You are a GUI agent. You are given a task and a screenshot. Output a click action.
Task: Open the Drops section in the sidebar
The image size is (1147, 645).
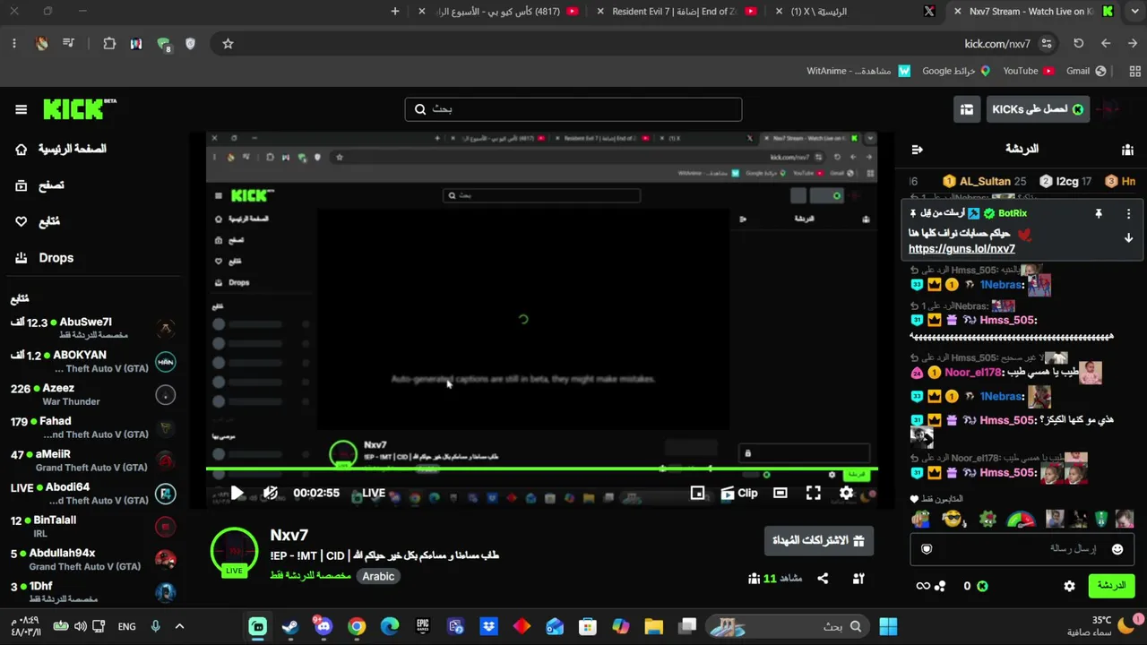click(56, 258)
